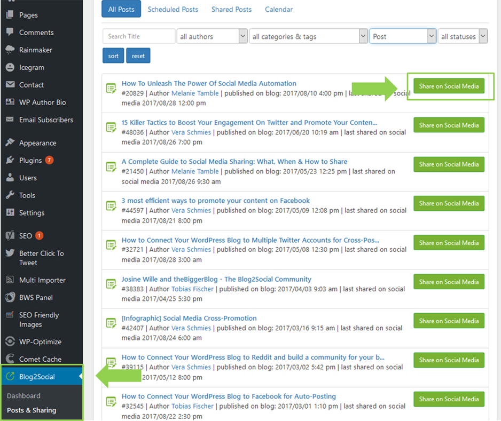Click the SEO Friendly Images icon
Image resolution: width=501 pixels, height=421 pixels.
click(x=10, y=315)
